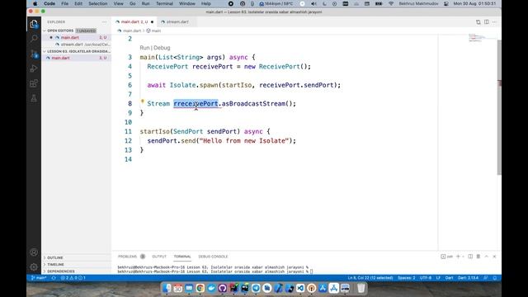The width and height of the screenshot is (528, 297).
Task: Click the main* git branch in status bar
Action: 39,278
